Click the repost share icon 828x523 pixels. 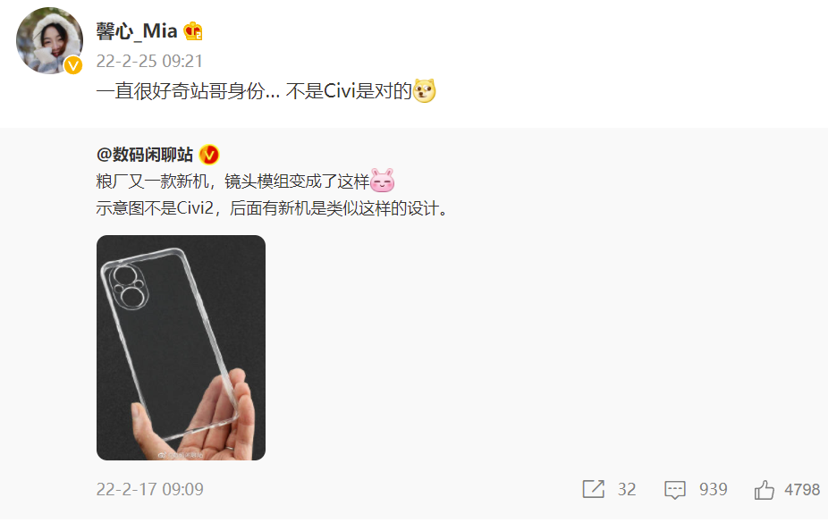(594, 489)
